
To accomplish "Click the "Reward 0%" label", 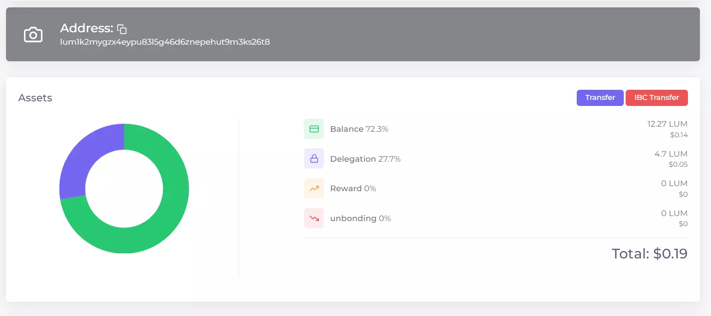I will click(x=353, y=188).
